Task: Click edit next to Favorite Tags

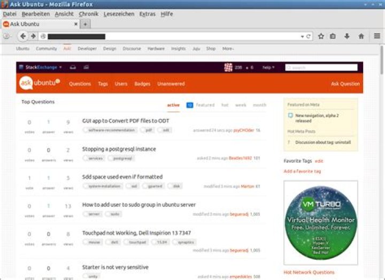Action: (319, 161)
